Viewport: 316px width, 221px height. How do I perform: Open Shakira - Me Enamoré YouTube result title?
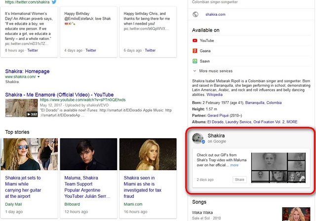(59, 95)
